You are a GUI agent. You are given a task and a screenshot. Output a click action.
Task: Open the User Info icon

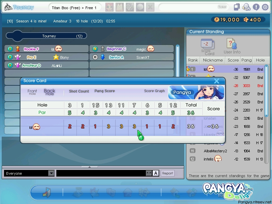click(232, 46)
